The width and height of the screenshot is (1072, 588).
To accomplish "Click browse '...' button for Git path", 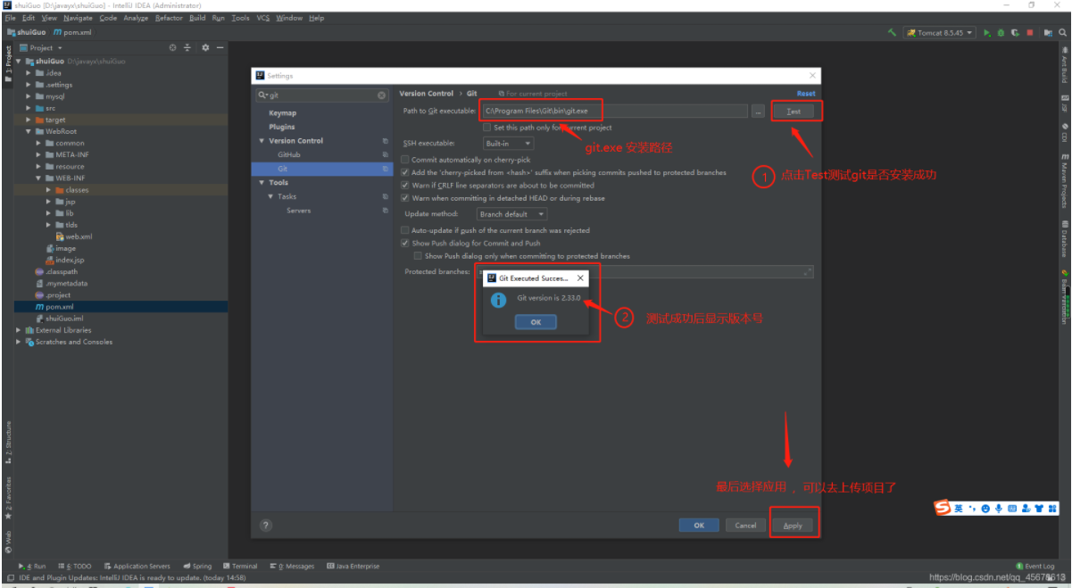I will [757, 112].
